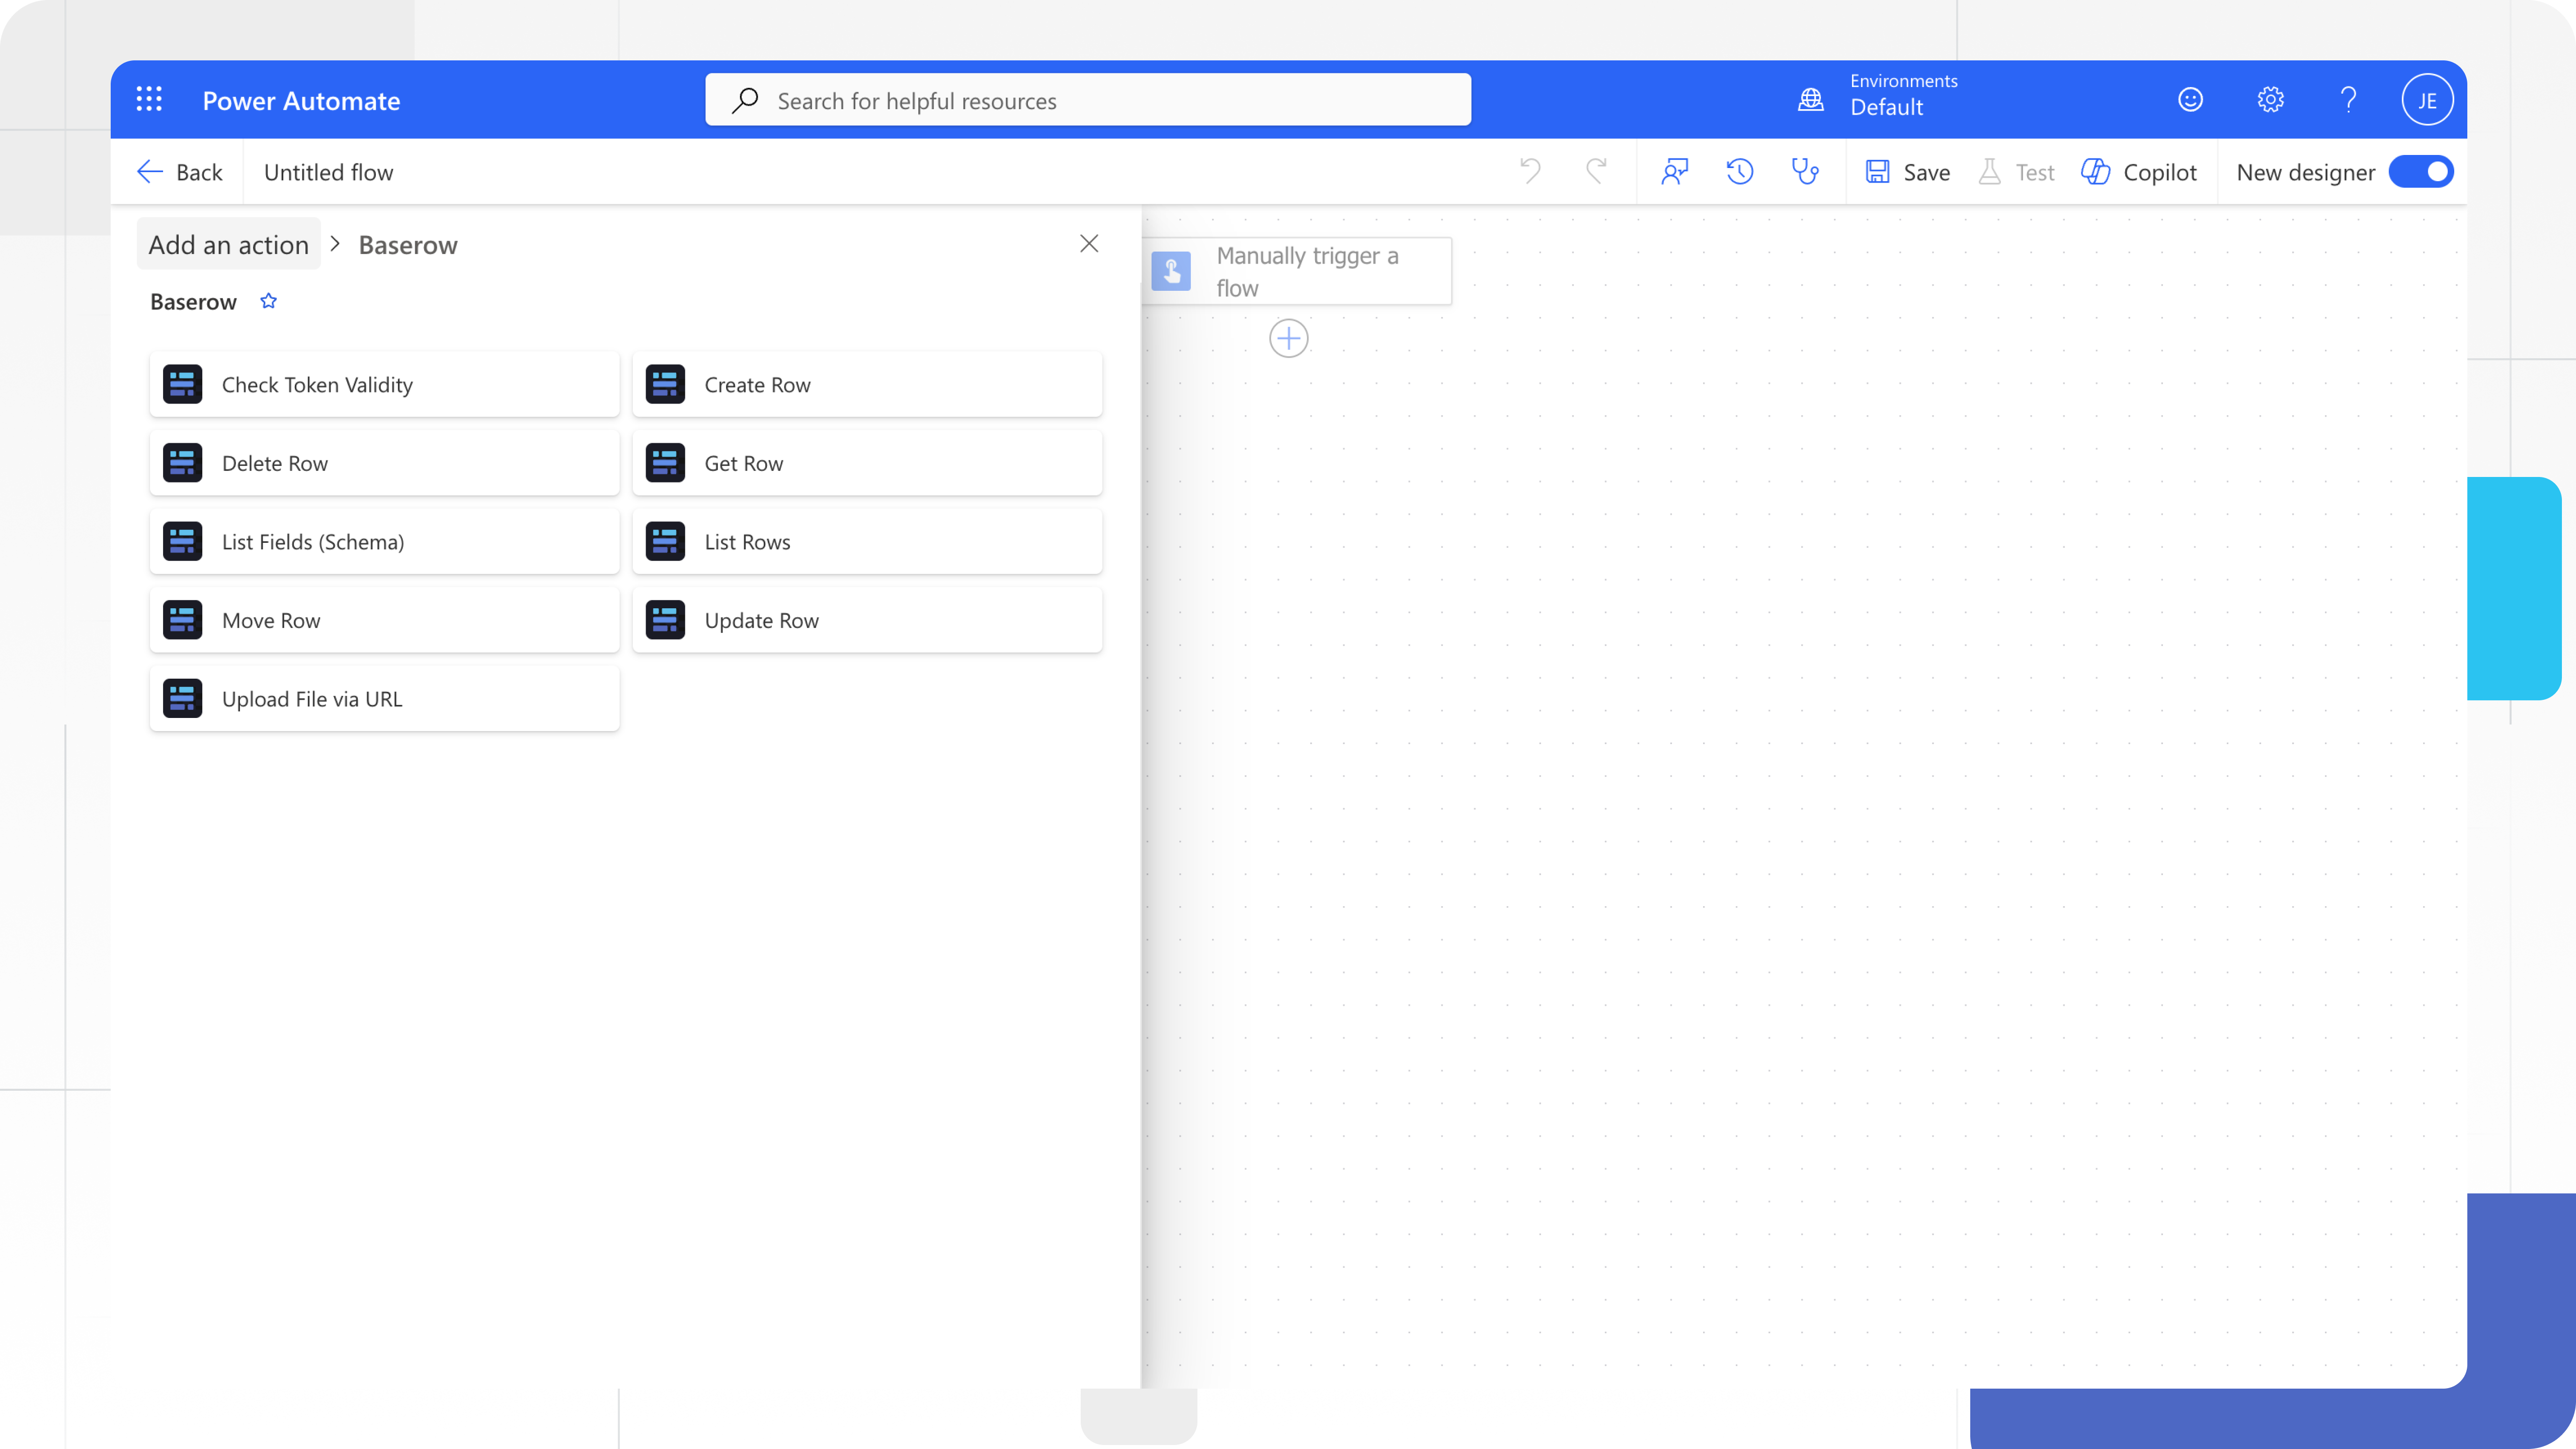Open the flow version history icon

[1739, 171]
